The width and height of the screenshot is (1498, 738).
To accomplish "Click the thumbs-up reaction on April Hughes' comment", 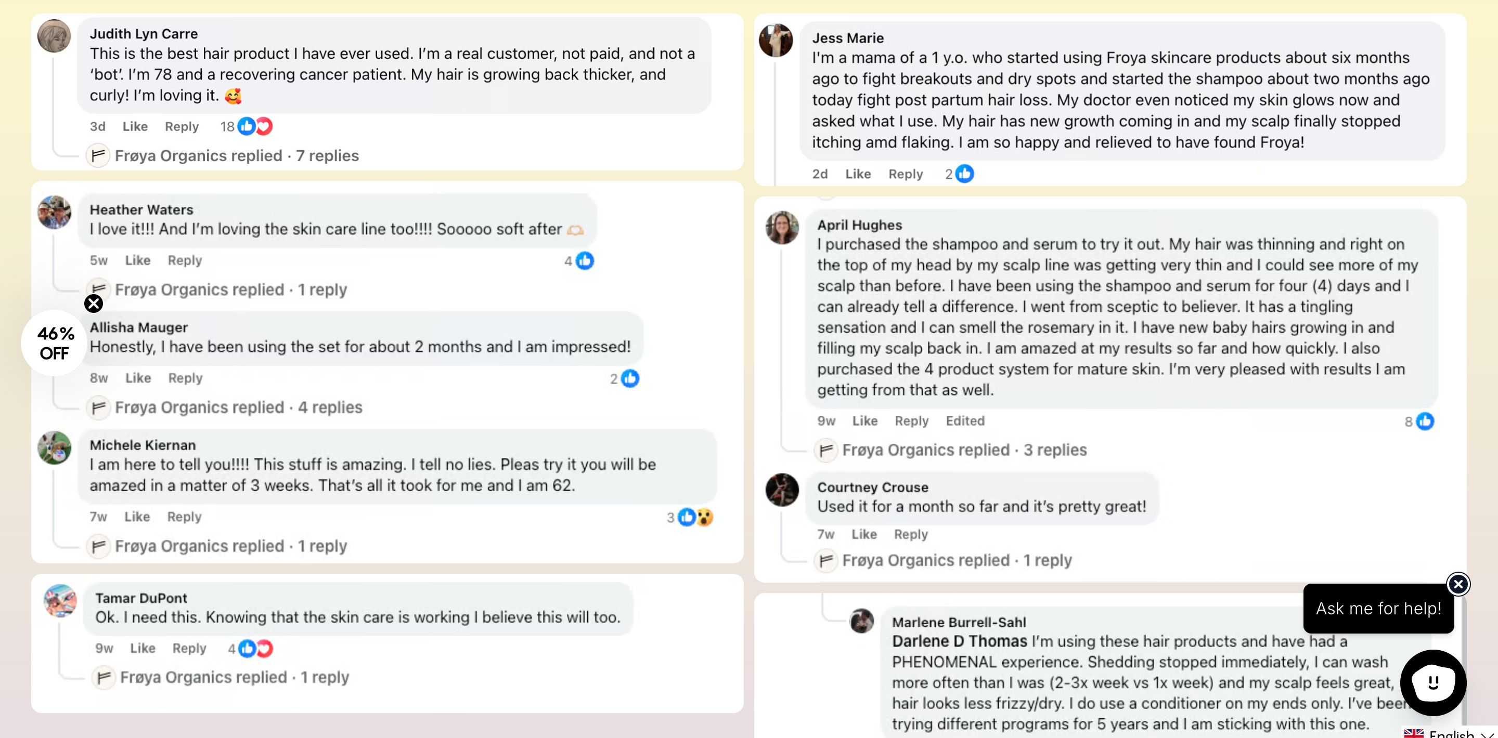I will coord(1425,421).
